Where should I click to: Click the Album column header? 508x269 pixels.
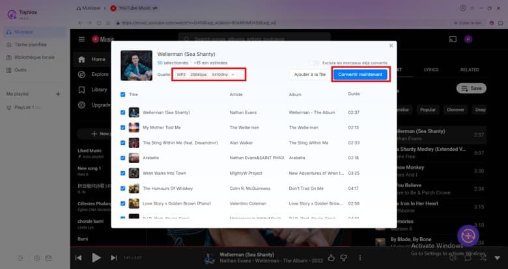(295, 94)
